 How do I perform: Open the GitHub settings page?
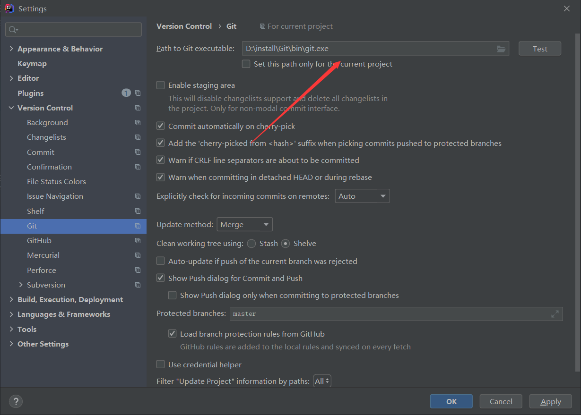pyautogui.click(x=39, y=240)
